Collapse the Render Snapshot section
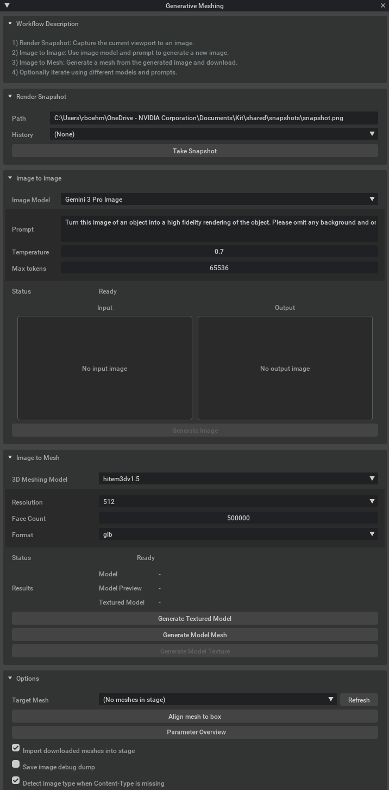The image size is (389, 790). click(10, 97)
